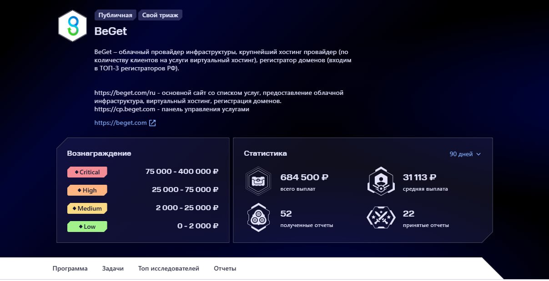Open the Задачи tab
The width and height of the screenshot is (549, 281).
pos(113,269)
